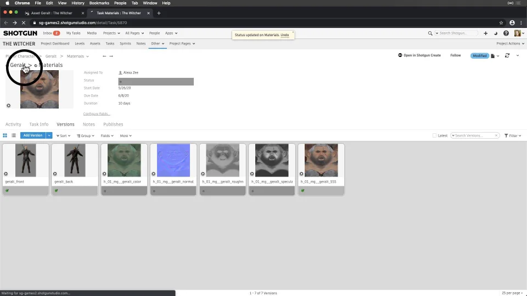Click status icon under geralt_back
527x296 pixels.
coord(56,191)
